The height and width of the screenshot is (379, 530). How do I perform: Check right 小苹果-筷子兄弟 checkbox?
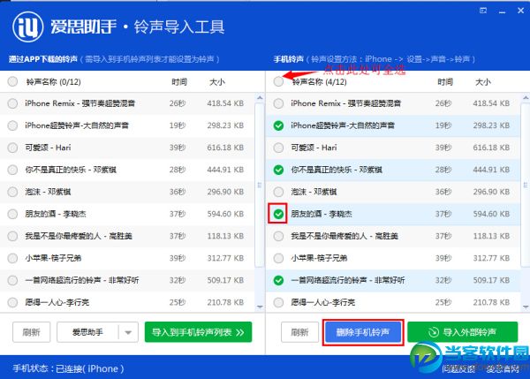(278, 258)
